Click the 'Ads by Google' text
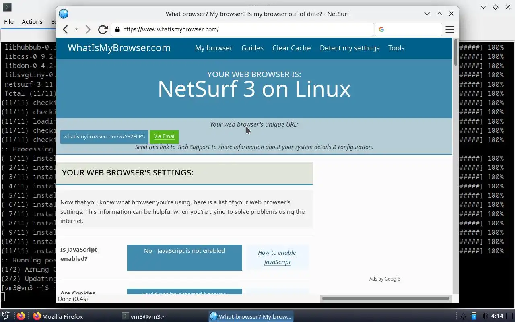This screenshot has width=515, height=322. 384,279
